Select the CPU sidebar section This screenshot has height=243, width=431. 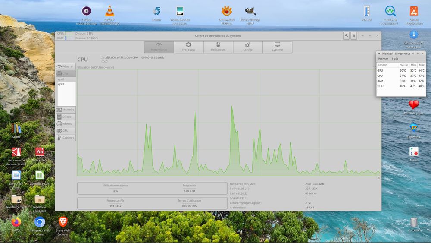[66, 73]
